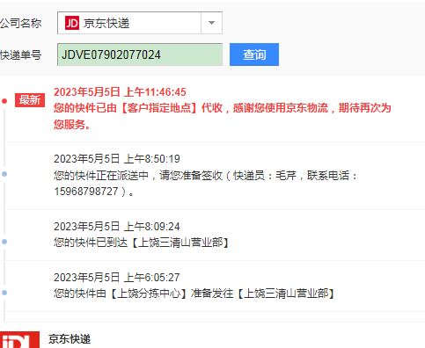Image resolution: width=425 pixels, height=348 pixels.
Task: Click the 客户指定地点 delivery status message
Action: (x=223, y=116)
